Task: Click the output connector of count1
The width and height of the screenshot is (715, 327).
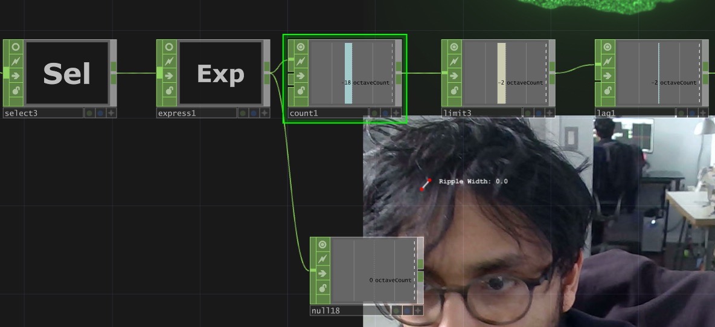Action: (399, 73)
